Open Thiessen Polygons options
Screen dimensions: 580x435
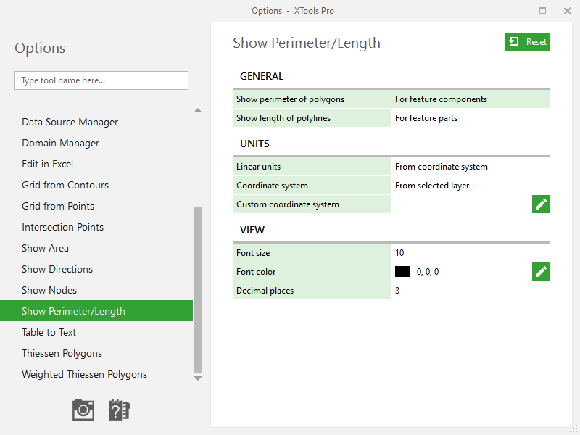[62, 353]
